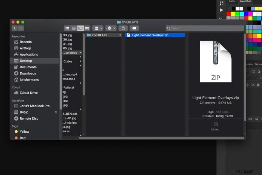Click the More... button in preview
The image size is (262, 175).
216,126
